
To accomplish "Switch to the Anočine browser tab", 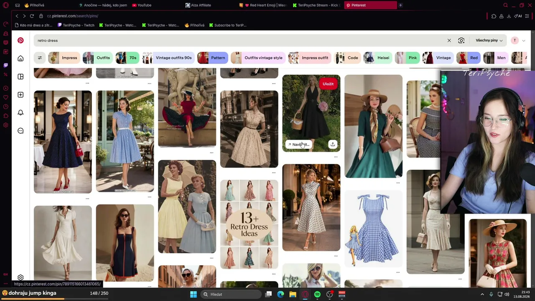I will [102, 5].
